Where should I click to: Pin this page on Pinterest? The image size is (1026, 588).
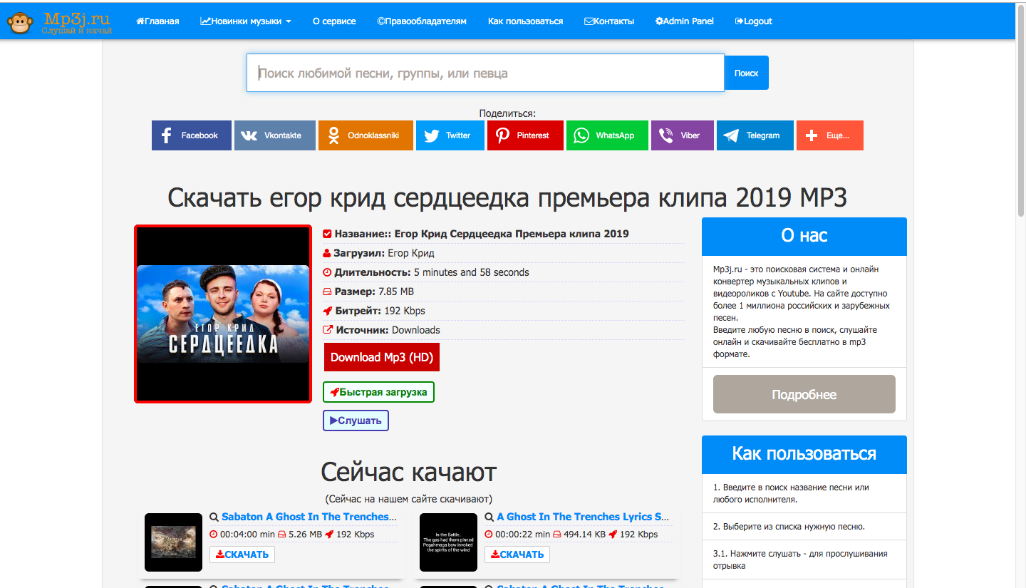(x=525, y=135)
